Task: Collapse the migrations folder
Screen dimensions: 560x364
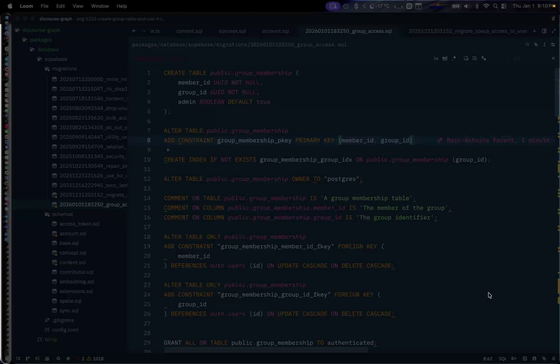Action: click(x=64, y=69)
